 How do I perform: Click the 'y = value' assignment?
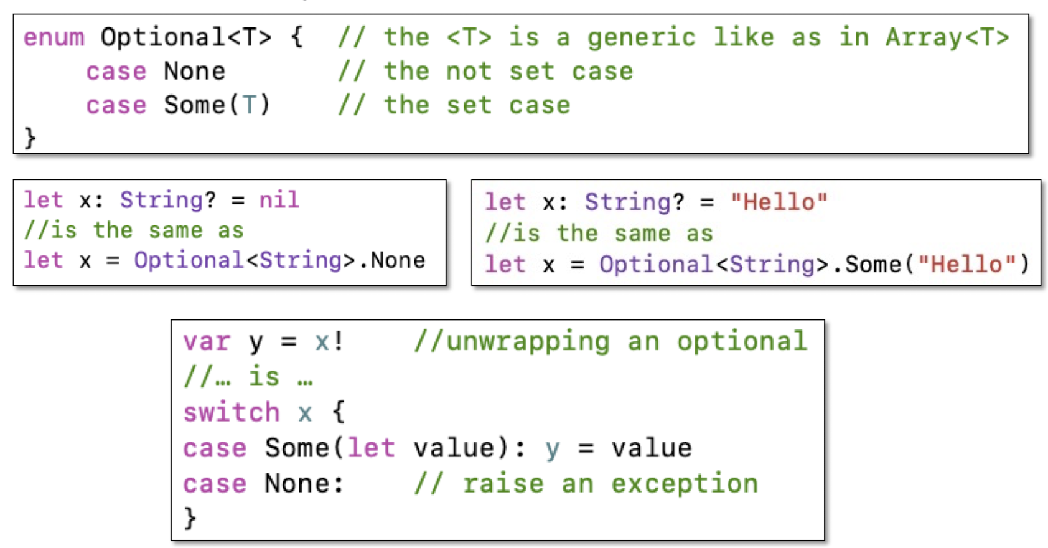tap(619, 448)
